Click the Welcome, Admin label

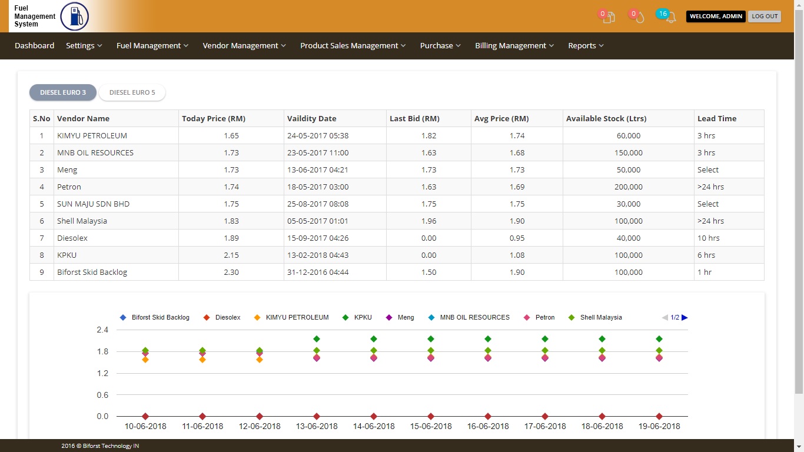click(x=716, y=16)
